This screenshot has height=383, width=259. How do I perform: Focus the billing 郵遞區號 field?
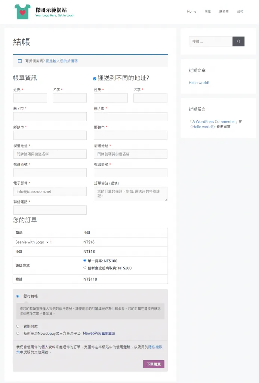pyautogui.click(x=50, y=173)
